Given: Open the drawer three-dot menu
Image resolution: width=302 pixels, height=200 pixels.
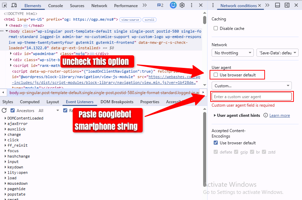Looking at the screenshot, I should click(x=213, y=5).
